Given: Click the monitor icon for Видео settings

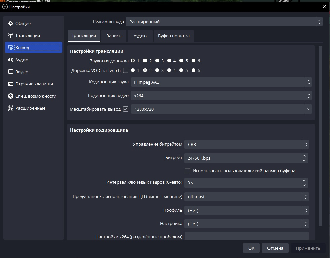Looking at the screenshot, I should [10, 72].
